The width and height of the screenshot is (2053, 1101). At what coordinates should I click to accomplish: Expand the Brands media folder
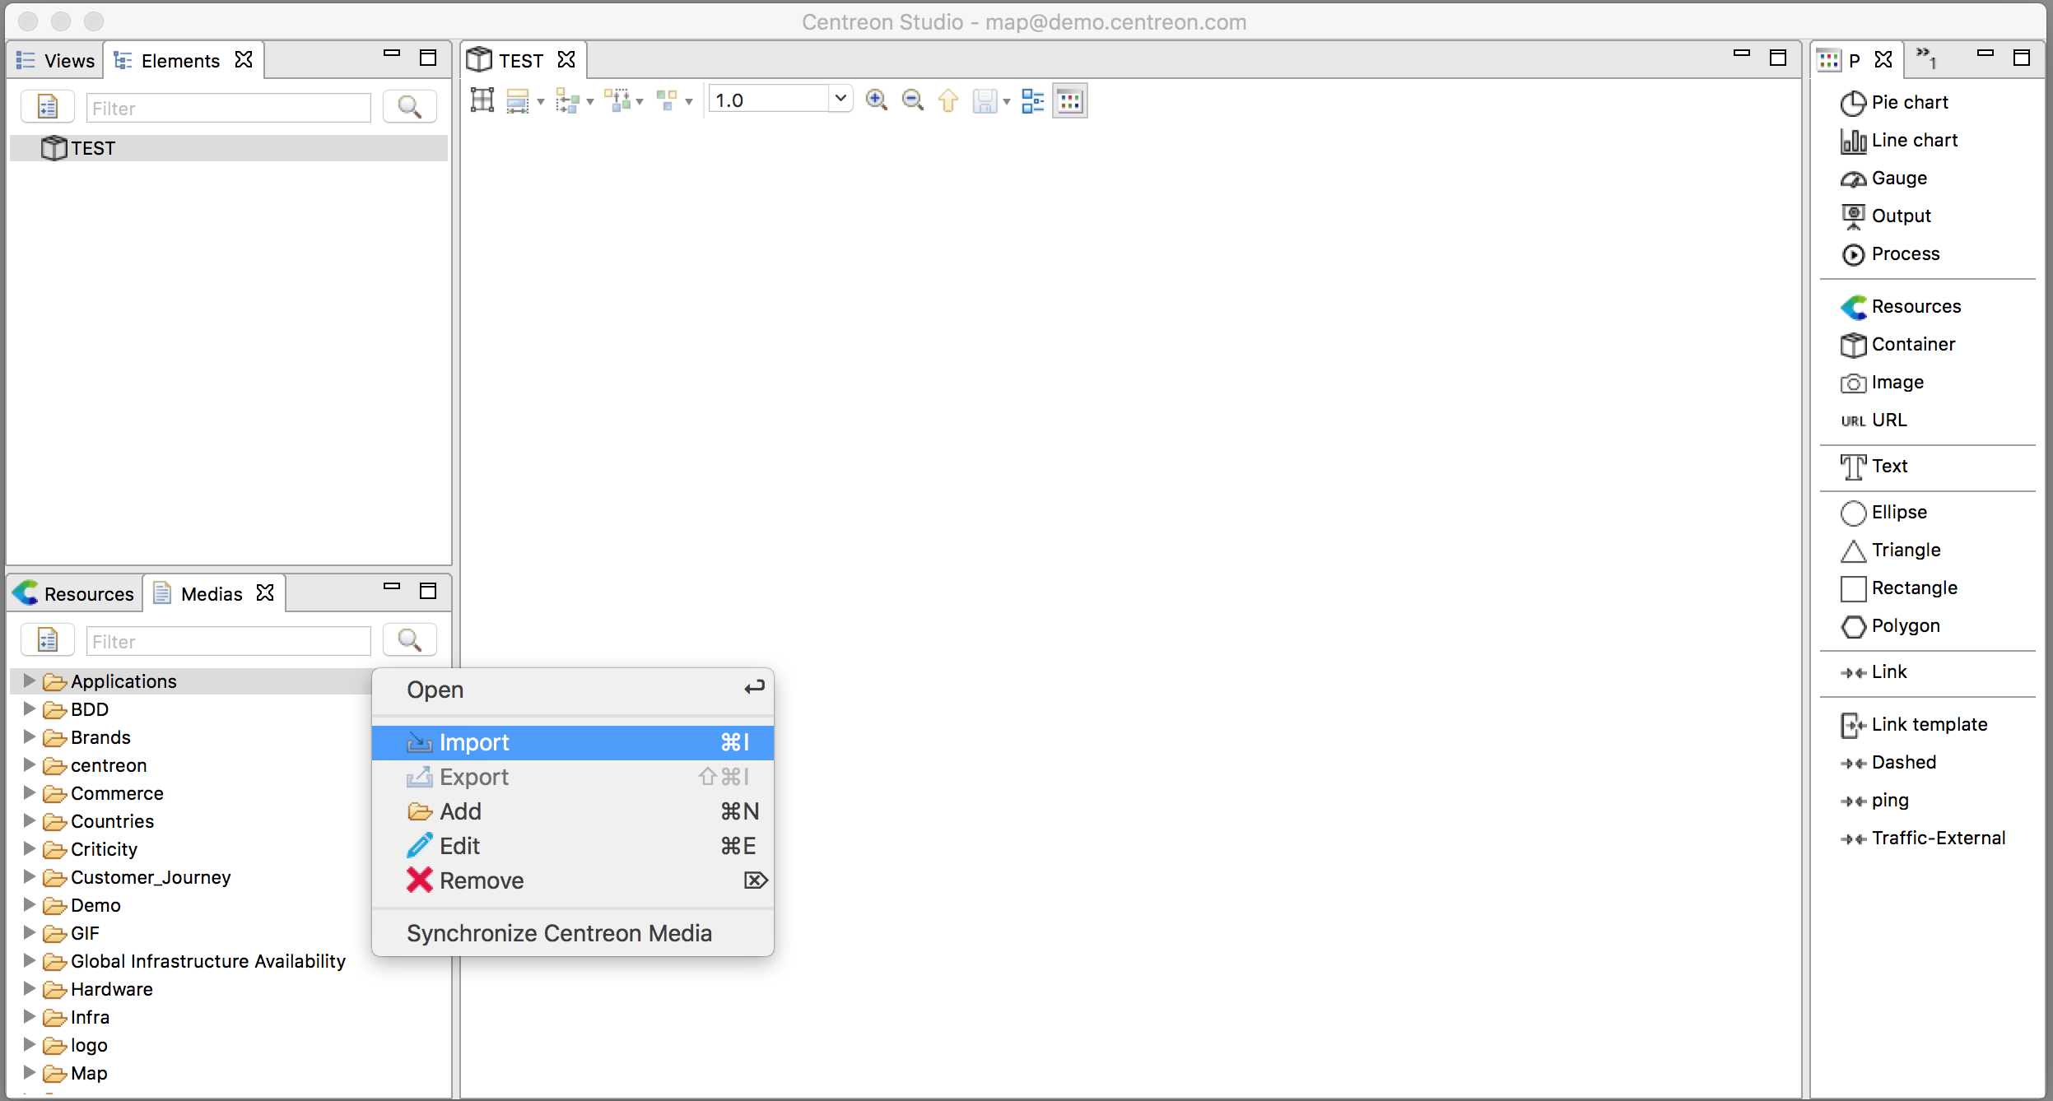[29, 736]
